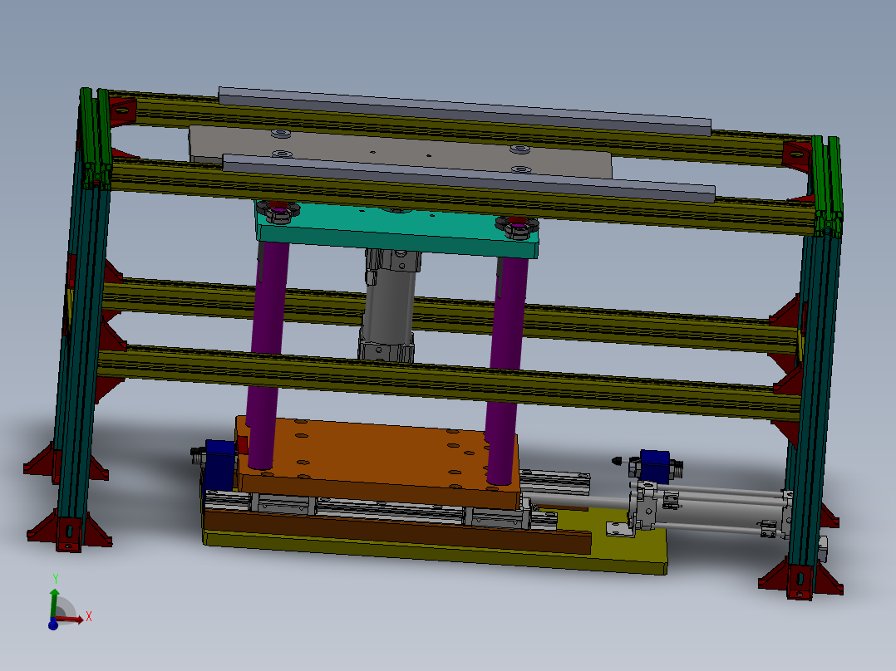Pick the right flange bearing on teal plate
Screen dimensions: 896x671
pos(517,227)
